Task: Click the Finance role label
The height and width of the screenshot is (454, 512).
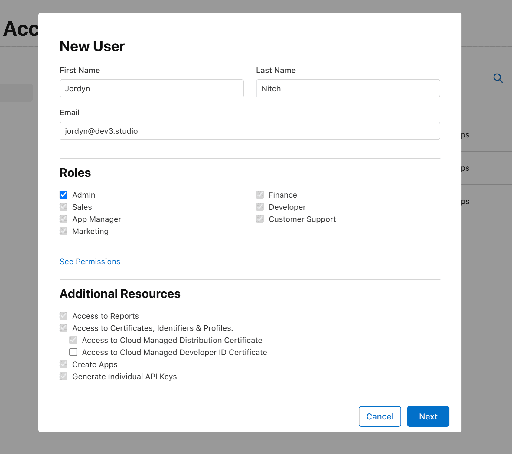Action: tap(283, 195)
